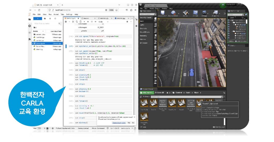The width and height of the screenshot is (274, 142).
Task: Click No on the Jupyter news prompt
Action: pyautogui.click(x=133, y=123)
